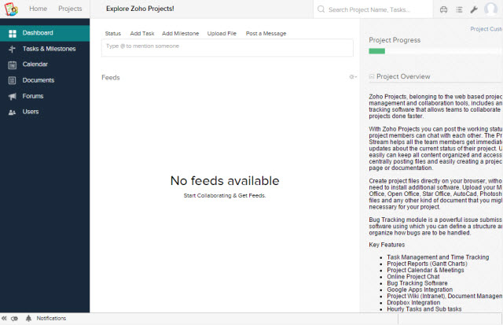Open the user profile avatar
This screenshot has height=325, width=503.
point(490,9)
